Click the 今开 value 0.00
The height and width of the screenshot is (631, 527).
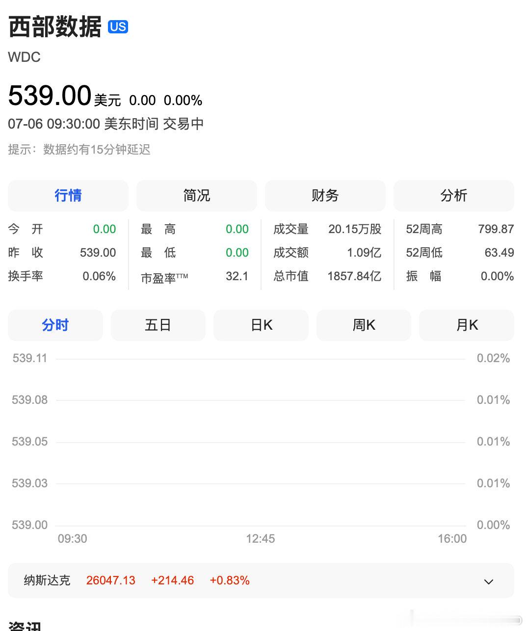pos(105,229)
